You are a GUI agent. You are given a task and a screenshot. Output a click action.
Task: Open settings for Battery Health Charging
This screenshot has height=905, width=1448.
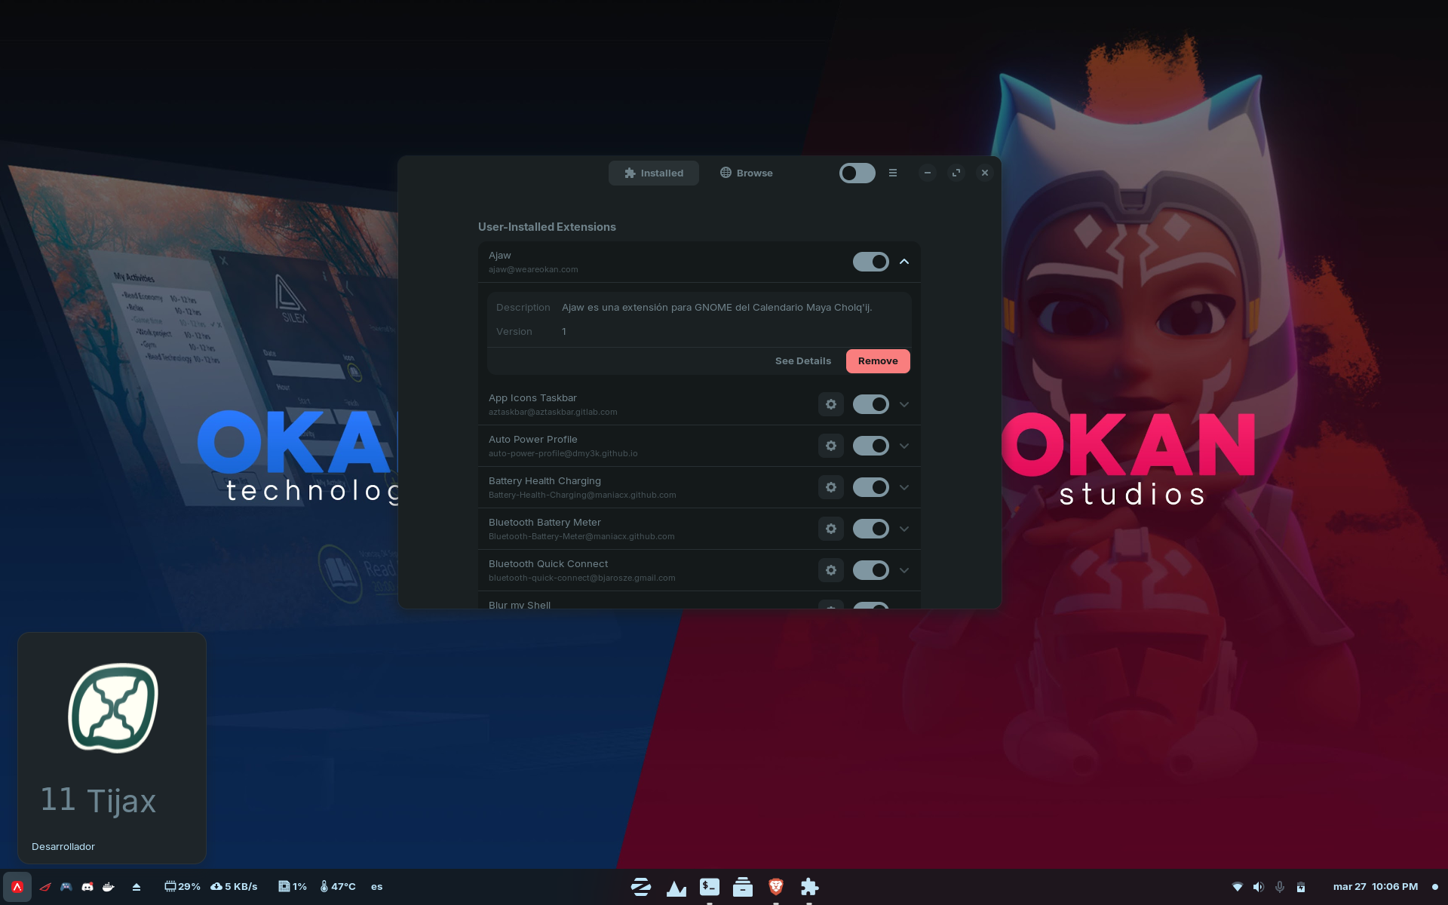point(831,487)
